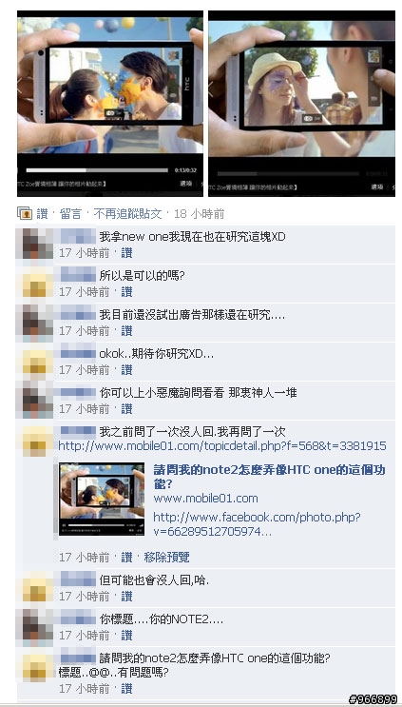
Task: Click 移除預覽 to remove link preview
Action: (x=166, y=558)
